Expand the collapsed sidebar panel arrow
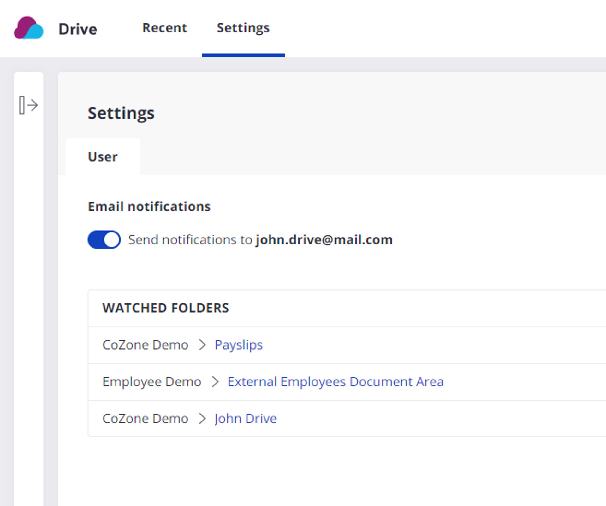 28,105
